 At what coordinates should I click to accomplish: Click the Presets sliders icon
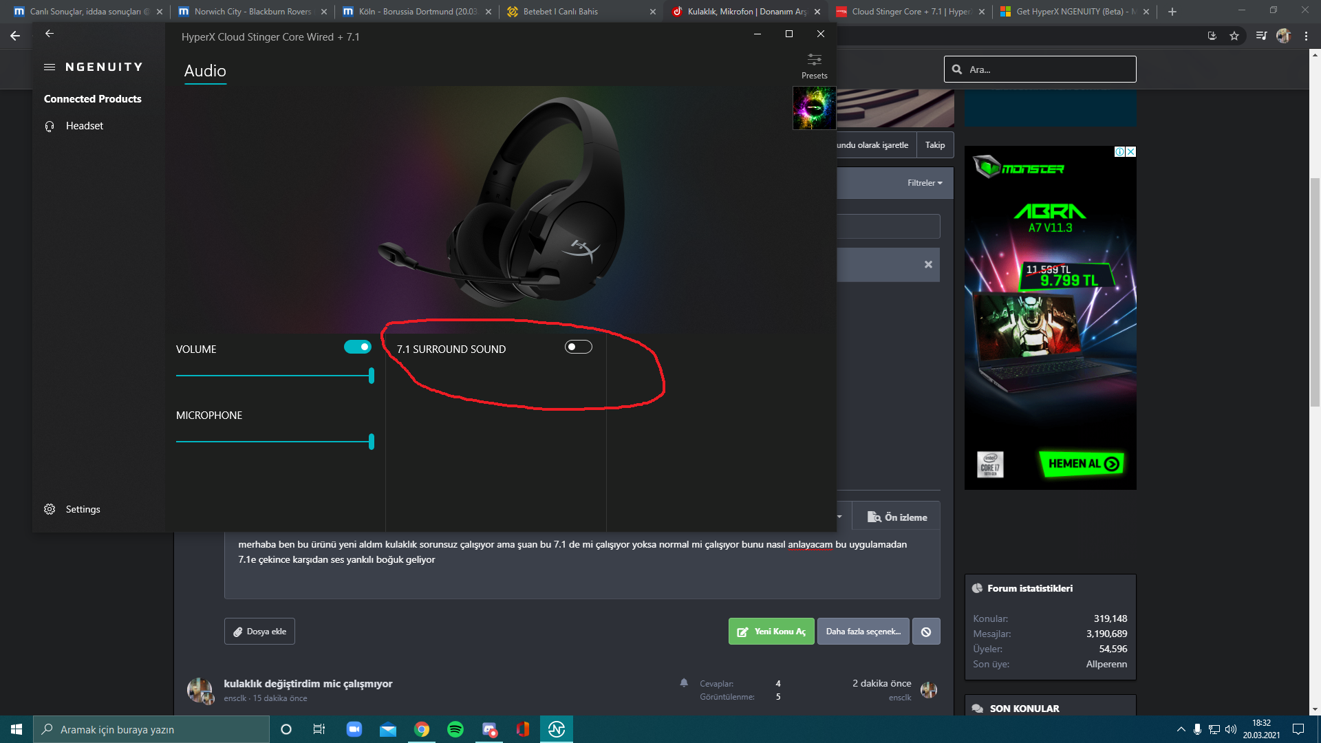point(814,60)
